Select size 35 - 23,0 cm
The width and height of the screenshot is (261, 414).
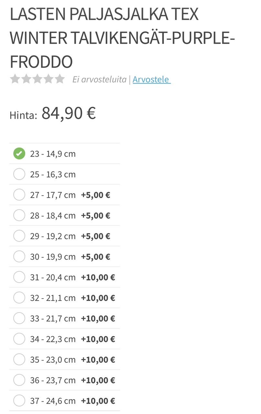(19, 360)
